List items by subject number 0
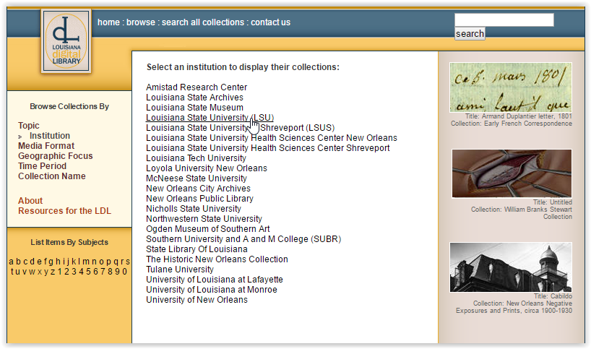Screen dimensions: 591x349 [x=124, y=272]
